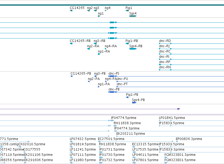224x164 pixels.
Task: Select EST LP04611.5prime
Action: pos(145,155)
